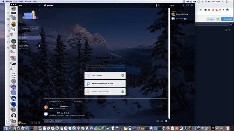Open the Help menu
234x131 pixels.
click(x=35, y=1)
